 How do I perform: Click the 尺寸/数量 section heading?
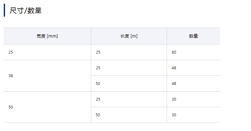(26, 11)
